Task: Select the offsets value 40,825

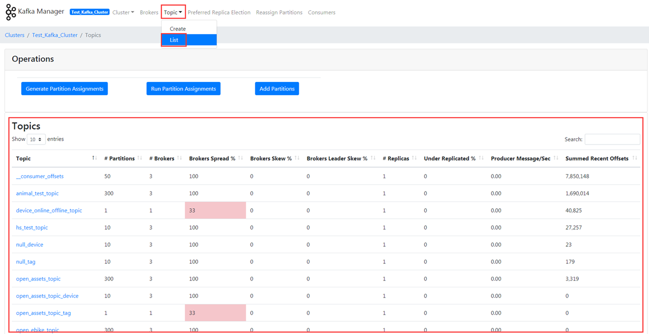Action: pos(573,210)
